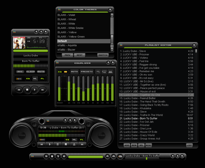The image size is (205, 168).
Task: Open the SEL menu in Playlist Editor
Action: [x=141, y=145]
